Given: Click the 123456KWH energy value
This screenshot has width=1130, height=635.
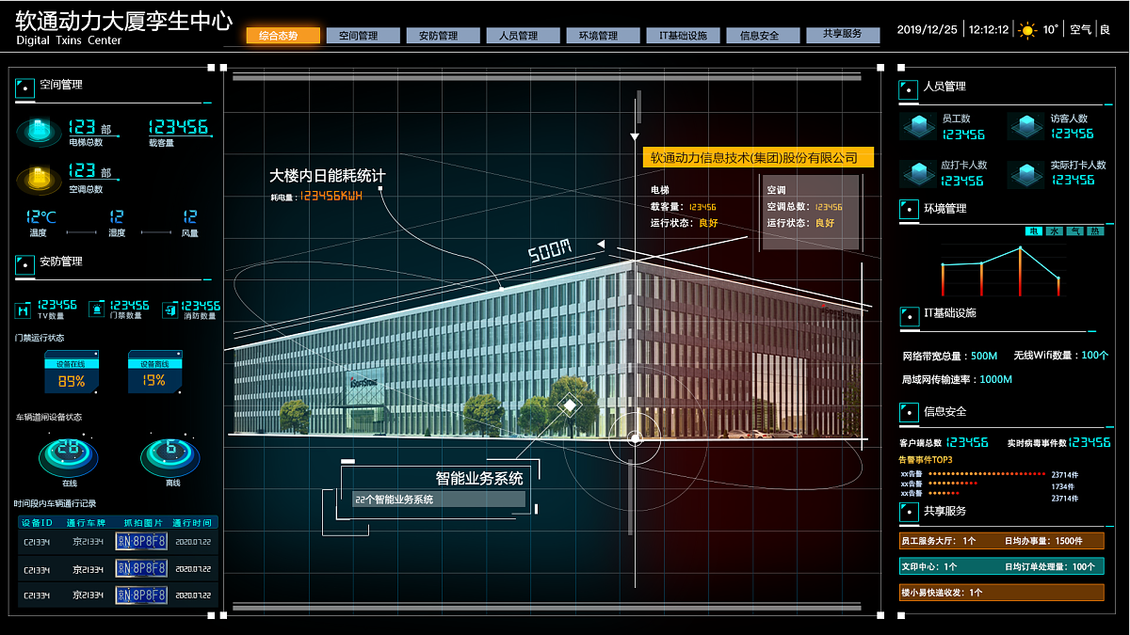Looking at the screenshot, I should (331, 197).
